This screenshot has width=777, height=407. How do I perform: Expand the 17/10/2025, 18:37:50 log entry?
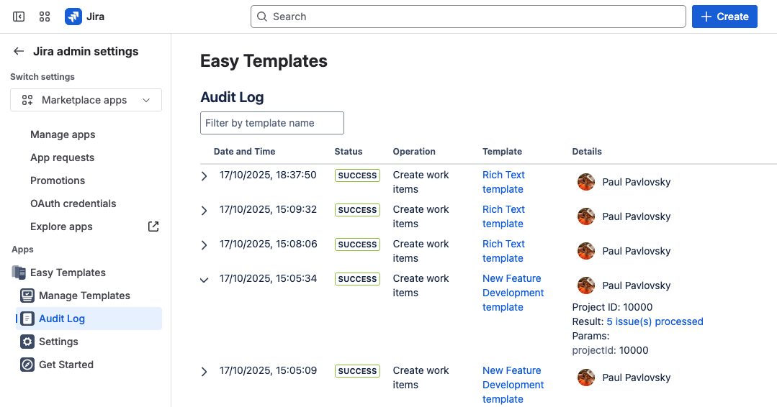(x=204, y=176)
